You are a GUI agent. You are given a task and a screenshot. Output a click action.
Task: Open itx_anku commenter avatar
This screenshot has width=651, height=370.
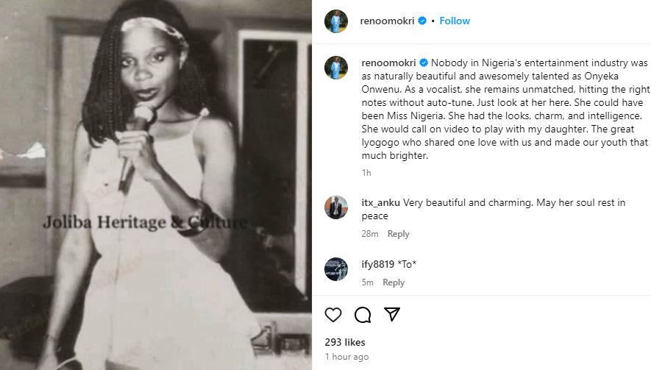point(336,207)
